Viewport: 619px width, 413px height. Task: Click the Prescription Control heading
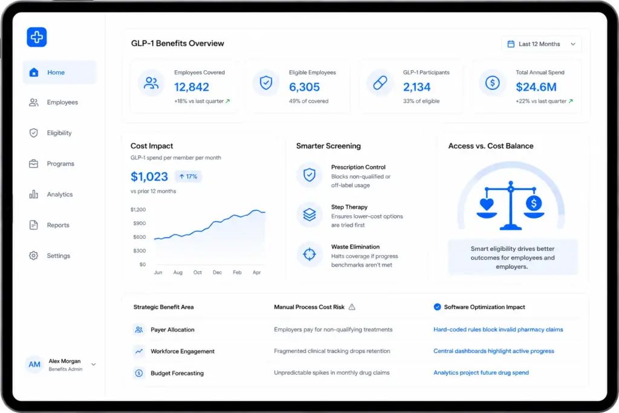click(358, 167)
